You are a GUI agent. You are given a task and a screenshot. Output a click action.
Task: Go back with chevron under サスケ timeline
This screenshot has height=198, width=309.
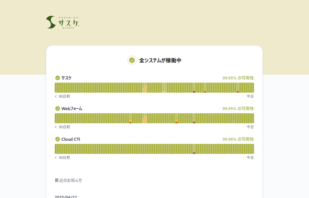coord(56,96)
